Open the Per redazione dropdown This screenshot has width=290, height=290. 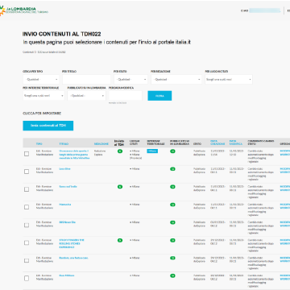176,80
